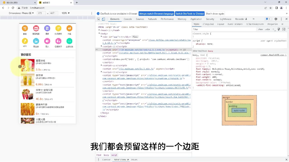The width and height of the screenshot is (289, 162).
Task: Close the What's New drawer tab
Action: 128,160
